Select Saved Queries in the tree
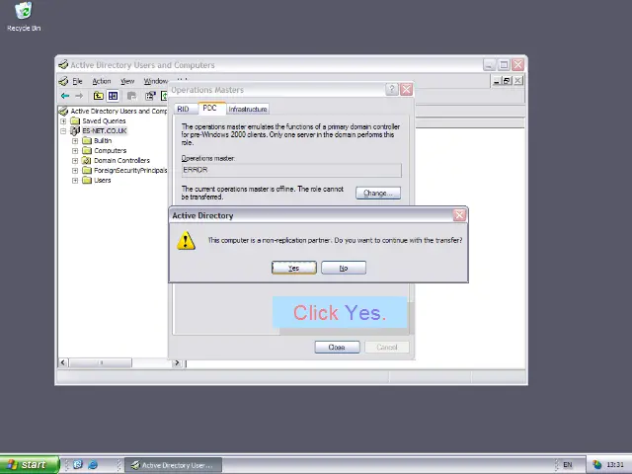Image resolution: width=632 pixels, height=474 pixels. pos(104,120)
